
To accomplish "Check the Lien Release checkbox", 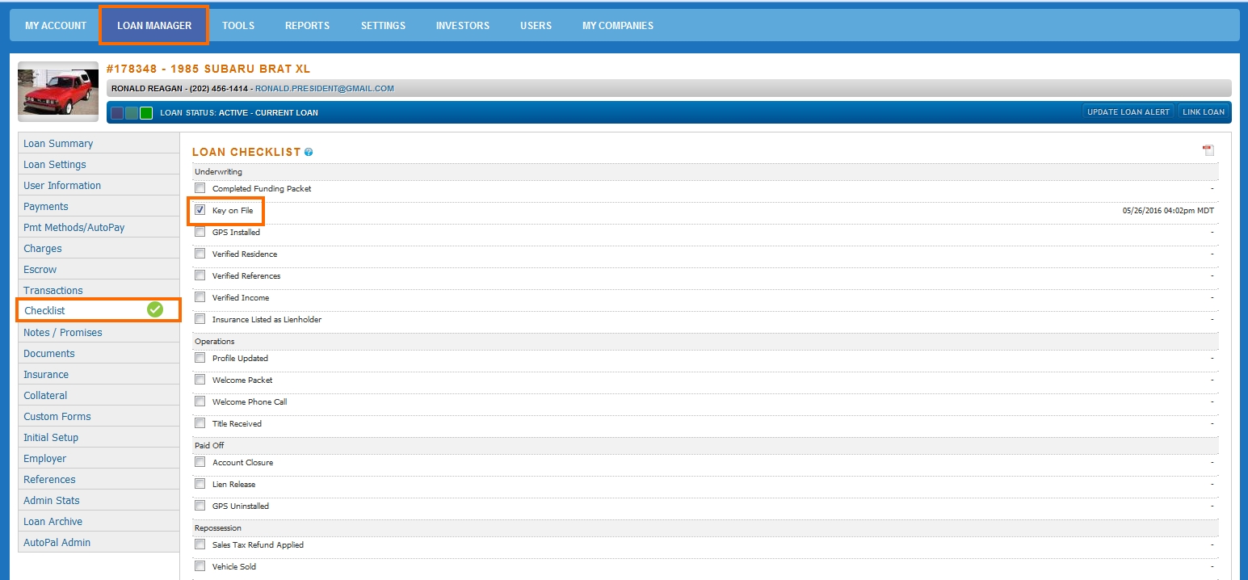I will point(200,484).
